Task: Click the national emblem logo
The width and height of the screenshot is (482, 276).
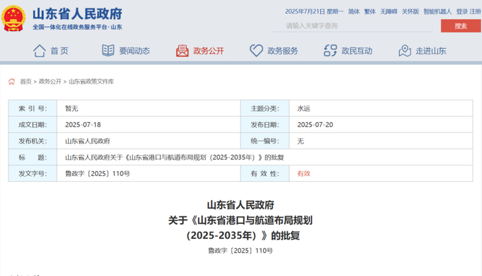Action: coord(13,19)
